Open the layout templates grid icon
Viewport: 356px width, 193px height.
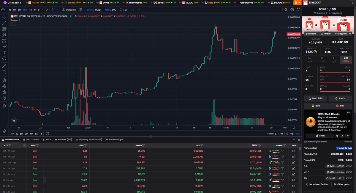click(x=81, y=10)
